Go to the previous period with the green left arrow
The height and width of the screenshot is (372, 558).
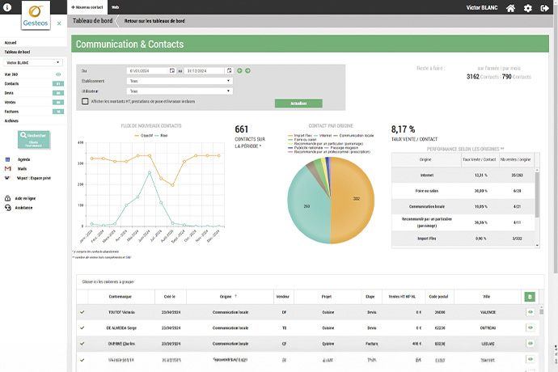239,71
